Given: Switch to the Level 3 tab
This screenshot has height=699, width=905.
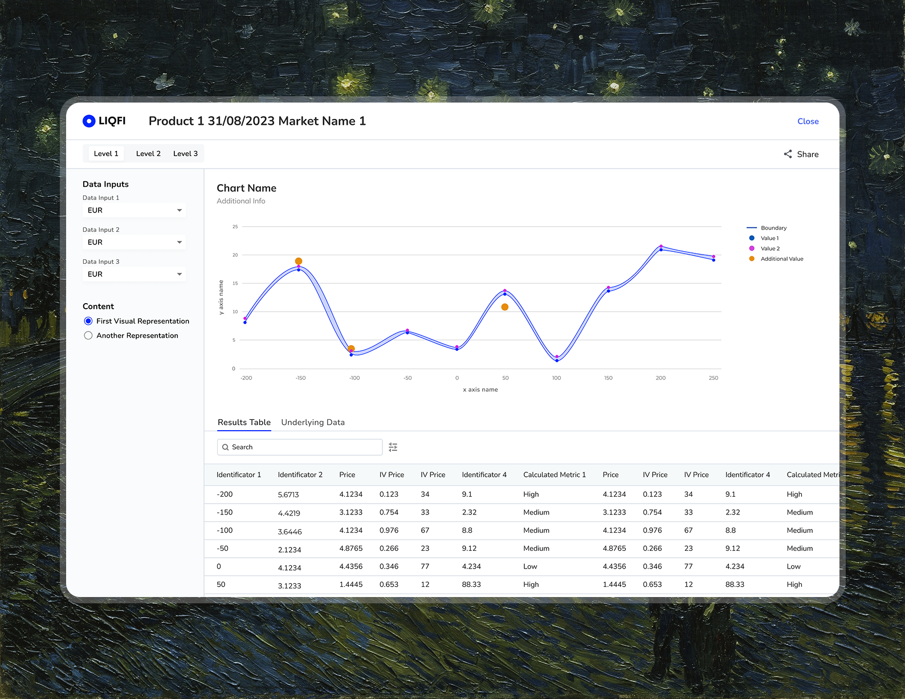Looking at the screenshot, I should 185,154.
